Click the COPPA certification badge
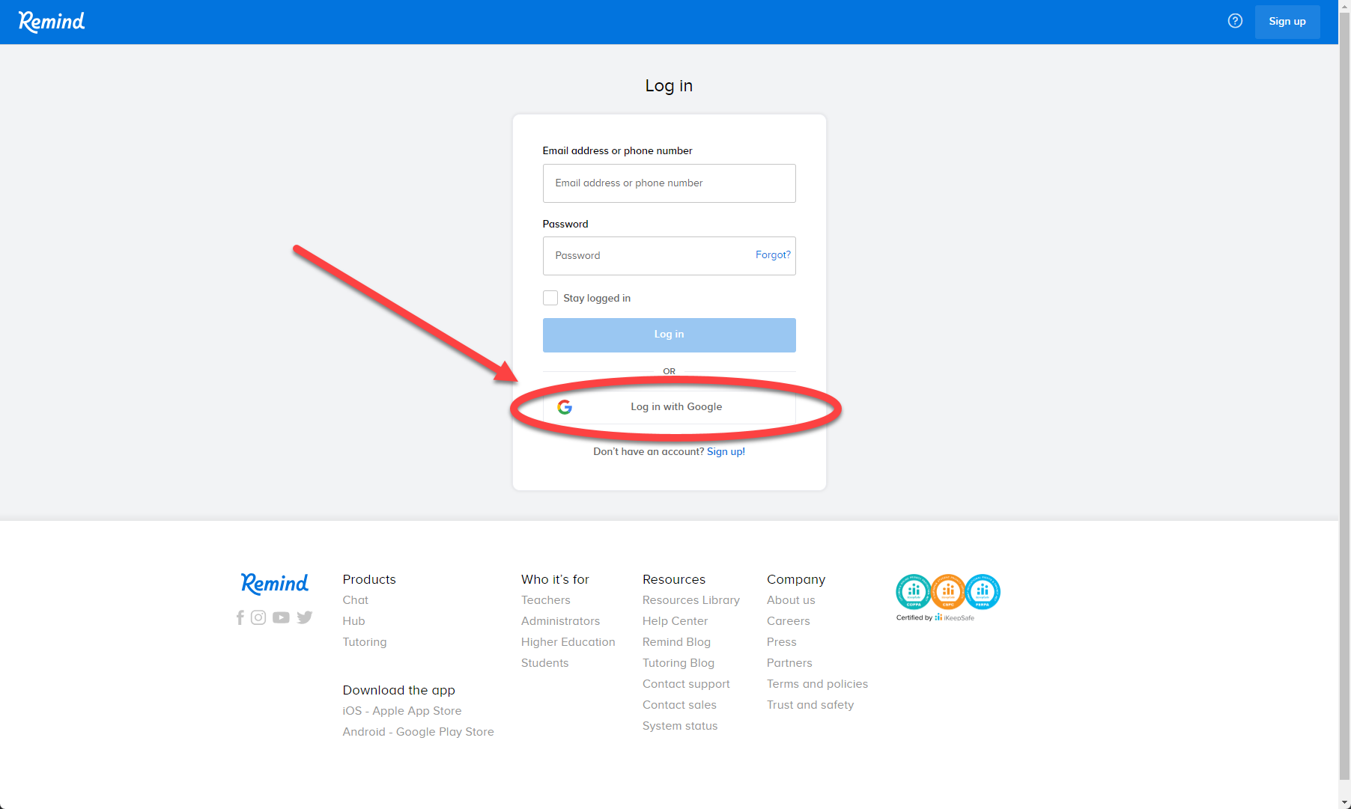 click(914, 592)
